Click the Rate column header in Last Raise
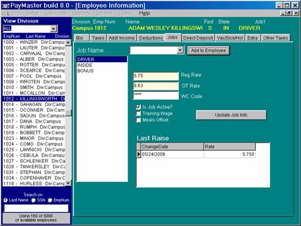The height and width of the screenshot is (226, 301). (x=230, y=147)
